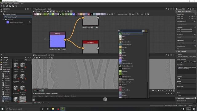This screenshot has width=197, height=111.
Task: Select Noises library category
Action: [x=6, y=99]
